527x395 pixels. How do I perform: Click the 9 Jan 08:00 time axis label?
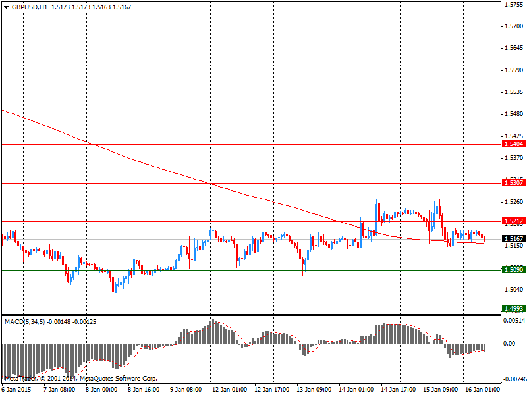click(x=186, y=390)
